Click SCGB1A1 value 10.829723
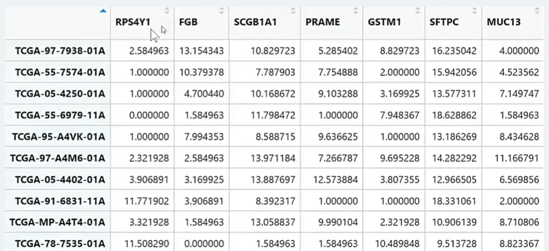The width and height of the screenshot is (549, 251). 273,51
